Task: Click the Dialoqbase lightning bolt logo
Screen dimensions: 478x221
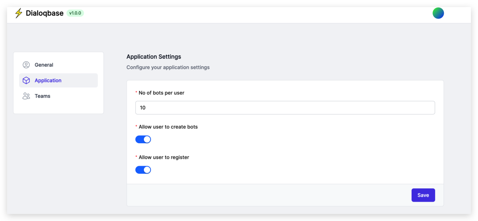Action: tap(19, 13)
